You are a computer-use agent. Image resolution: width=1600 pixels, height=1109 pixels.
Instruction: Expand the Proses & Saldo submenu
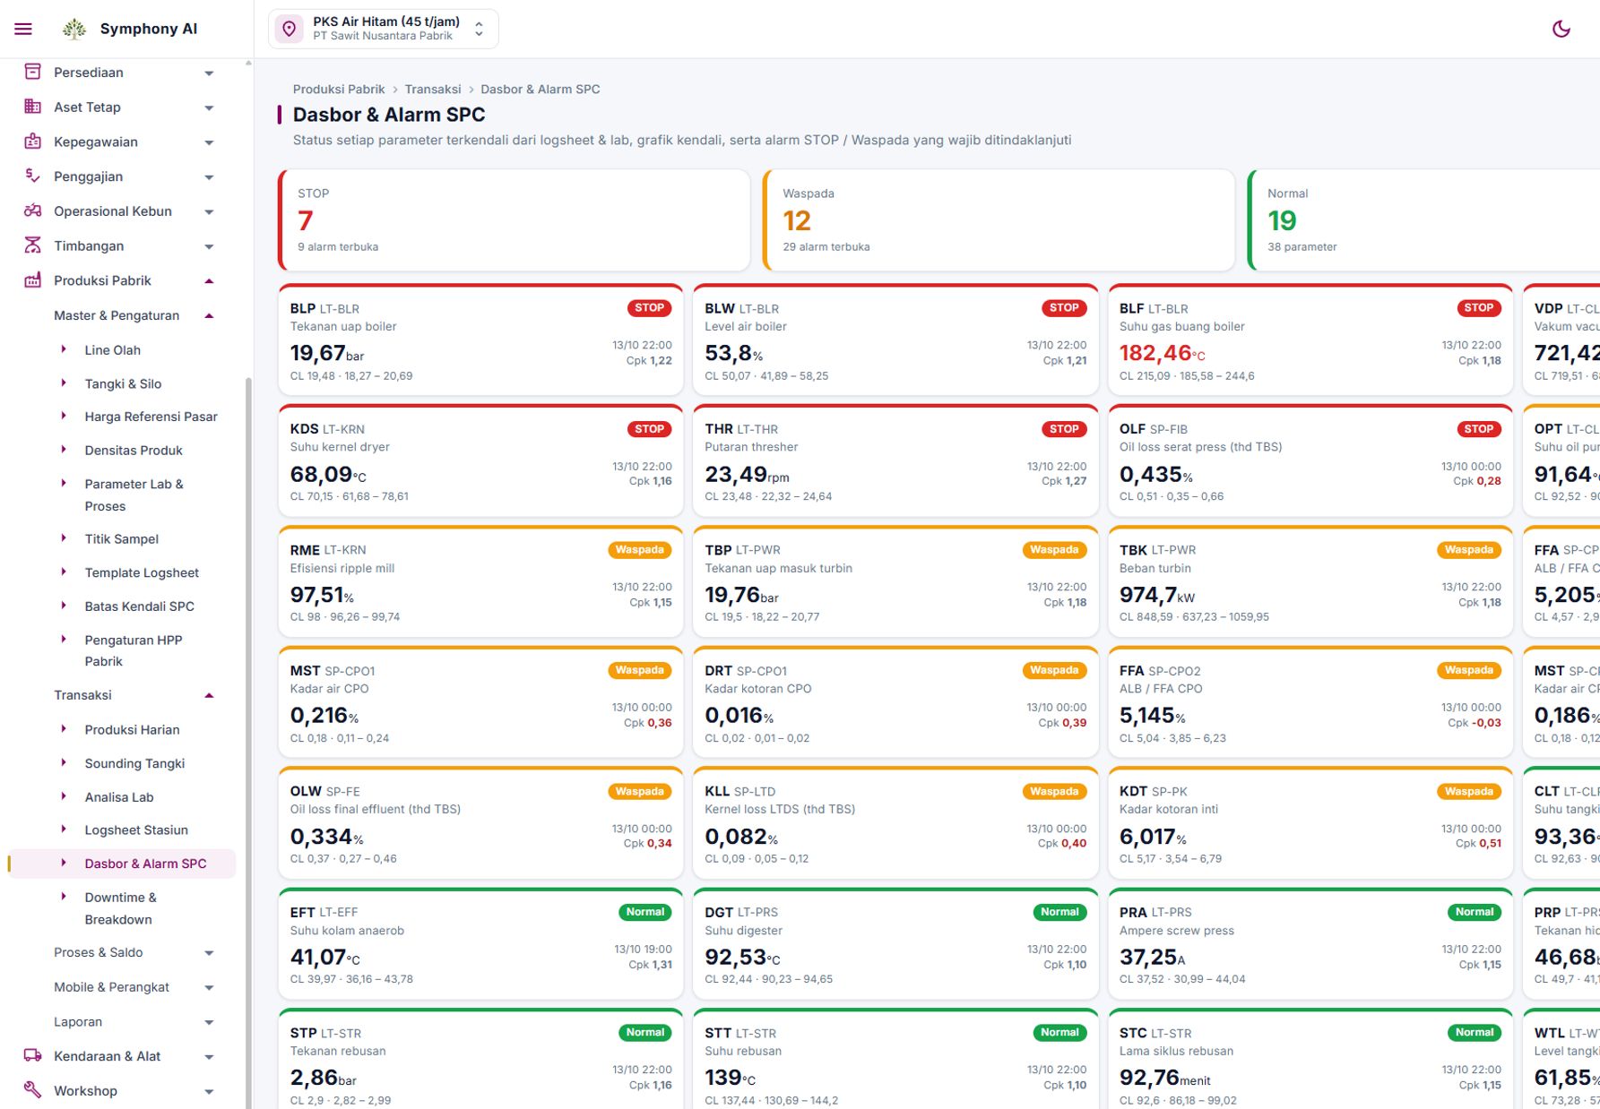(209, 953)
